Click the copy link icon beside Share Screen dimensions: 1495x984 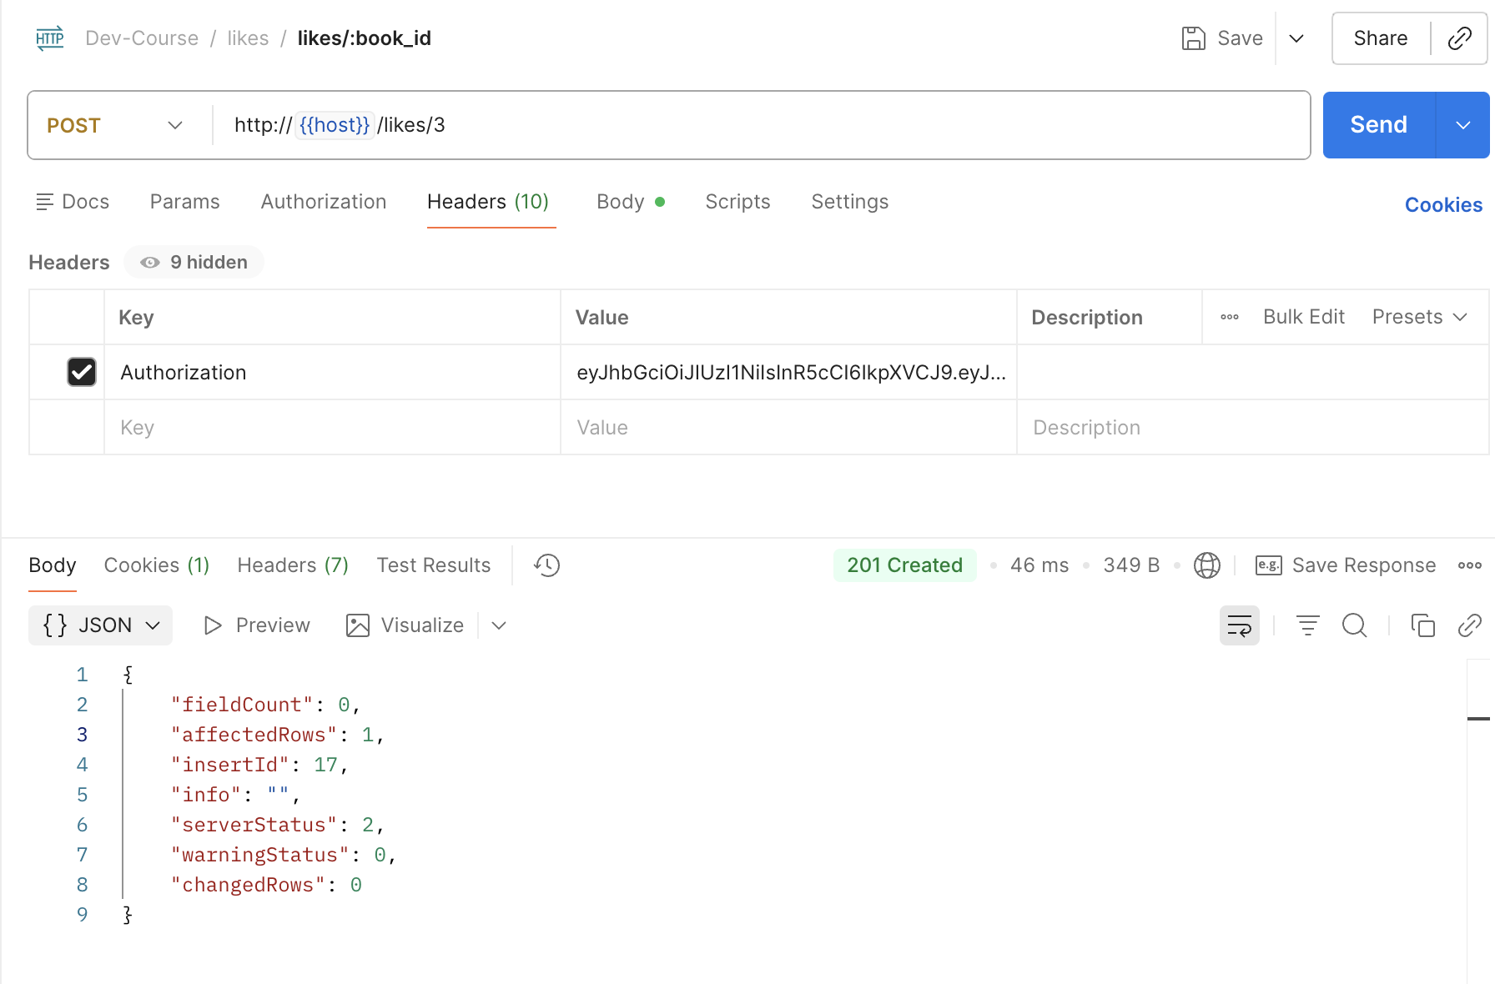(x=1459, y=38)
